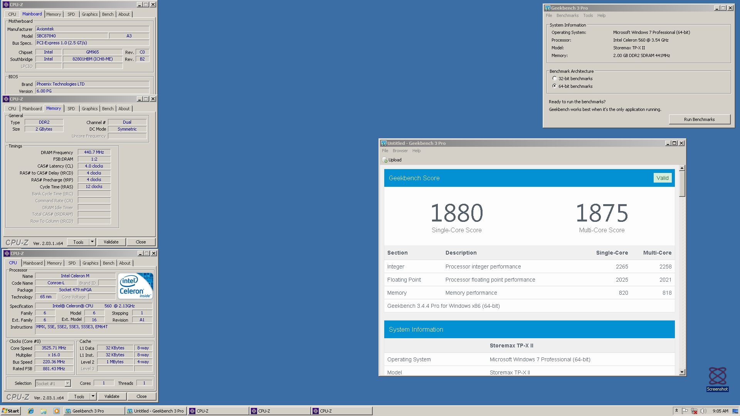Screen dimensions: 740x416
Task: Click Manufacturer field Axiomtek
Action: 92,29
